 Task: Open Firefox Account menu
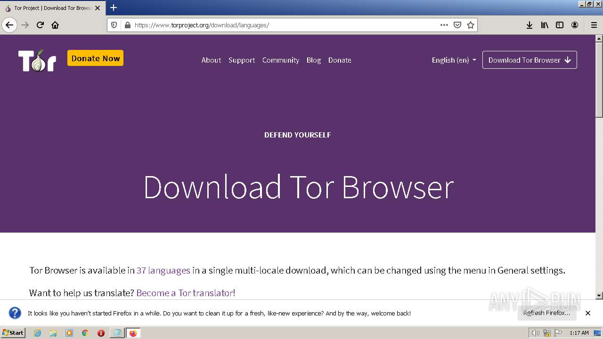coord(575,25)
